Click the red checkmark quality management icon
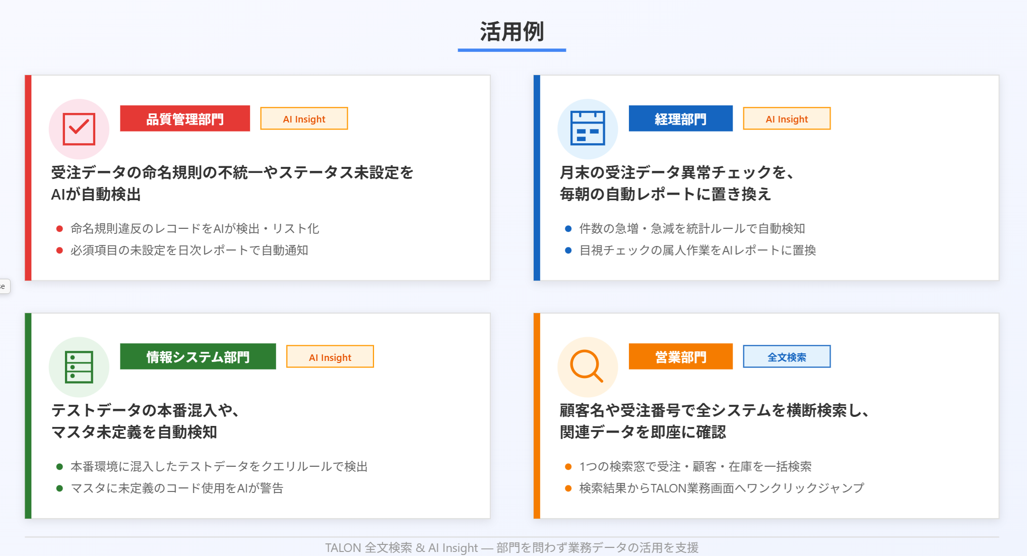This screenshot has height=556, width=1027. tap(79, 129)
